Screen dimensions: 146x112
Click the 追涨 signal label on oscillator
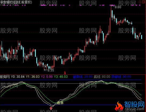(60, 103)
